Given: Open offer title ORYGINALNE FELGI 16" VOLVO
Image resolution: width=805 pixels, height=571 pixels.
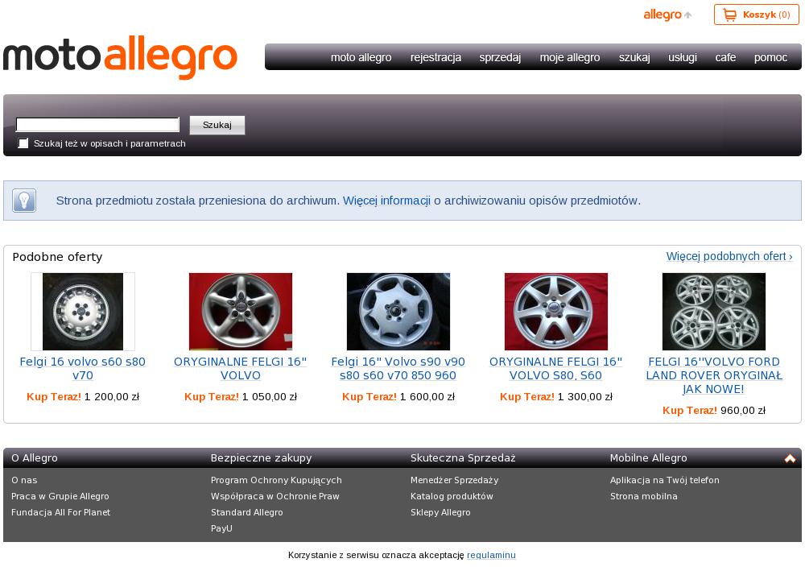Looking at the screenshot, I should 240,369.
